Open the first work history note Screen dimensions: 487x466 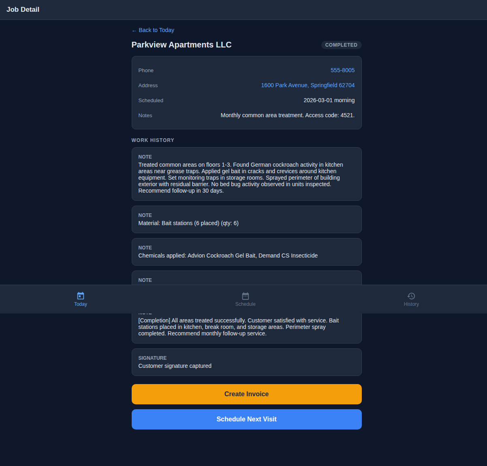[246, 174]
